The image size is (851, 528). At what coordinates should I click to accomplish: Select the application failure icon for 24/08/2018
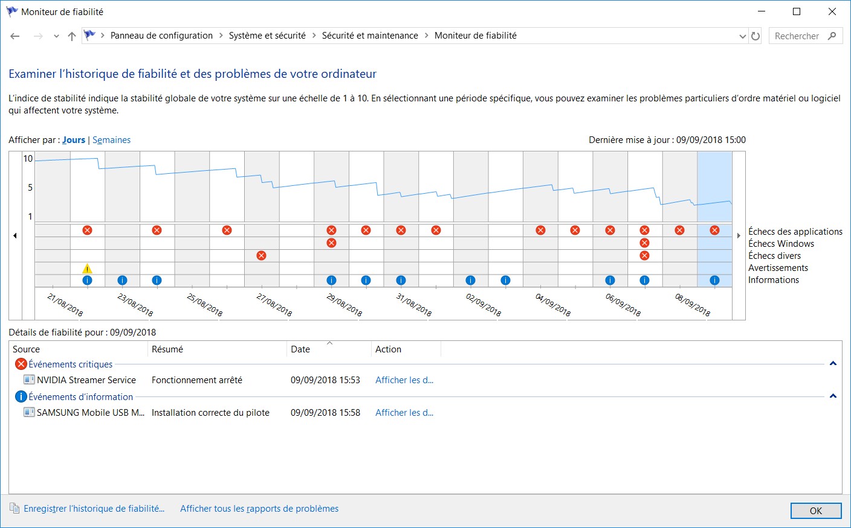pyautogui.click(x=157, y=230)
